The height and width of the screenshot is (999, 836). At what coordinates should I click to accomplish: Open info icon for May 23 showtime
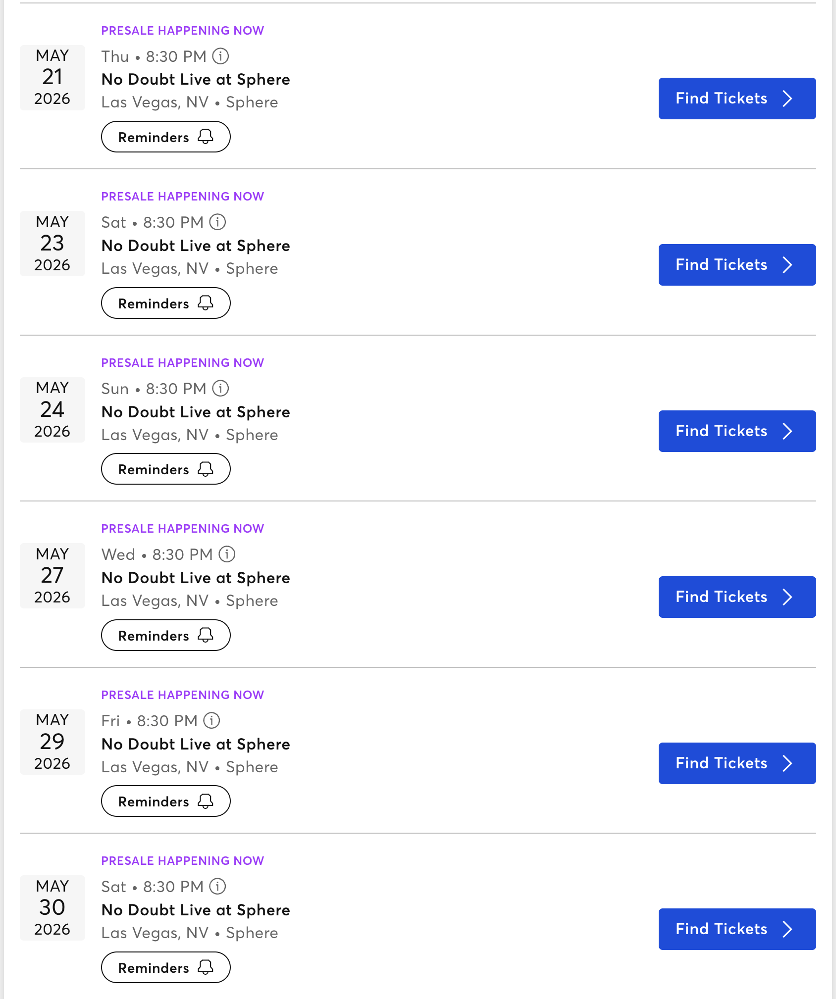click(217, 222)
